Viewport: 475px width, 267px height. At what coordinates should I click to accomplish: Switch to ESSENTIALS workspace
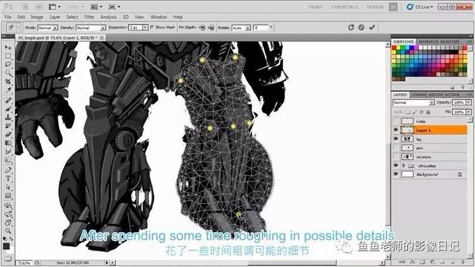(345, 7)
